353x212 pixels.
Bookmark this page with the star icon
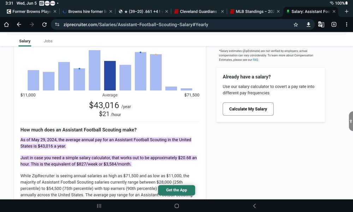click(296, 25)
